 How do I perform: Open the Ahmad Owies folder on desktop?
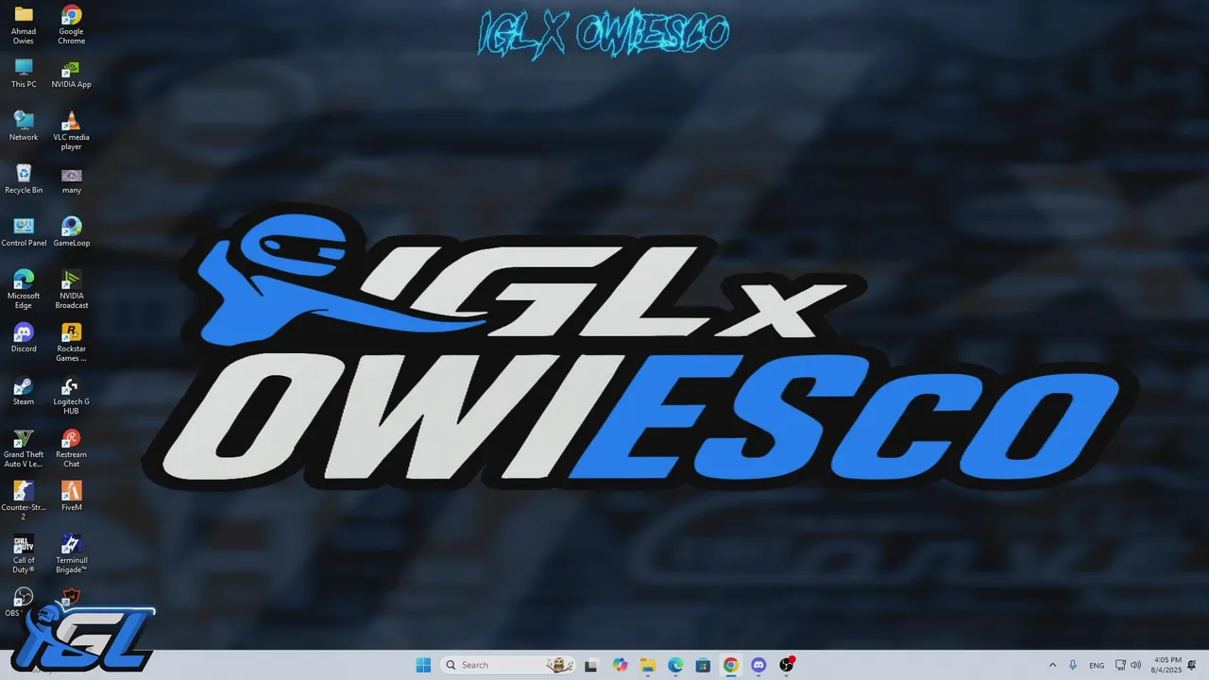pos(24,25)
